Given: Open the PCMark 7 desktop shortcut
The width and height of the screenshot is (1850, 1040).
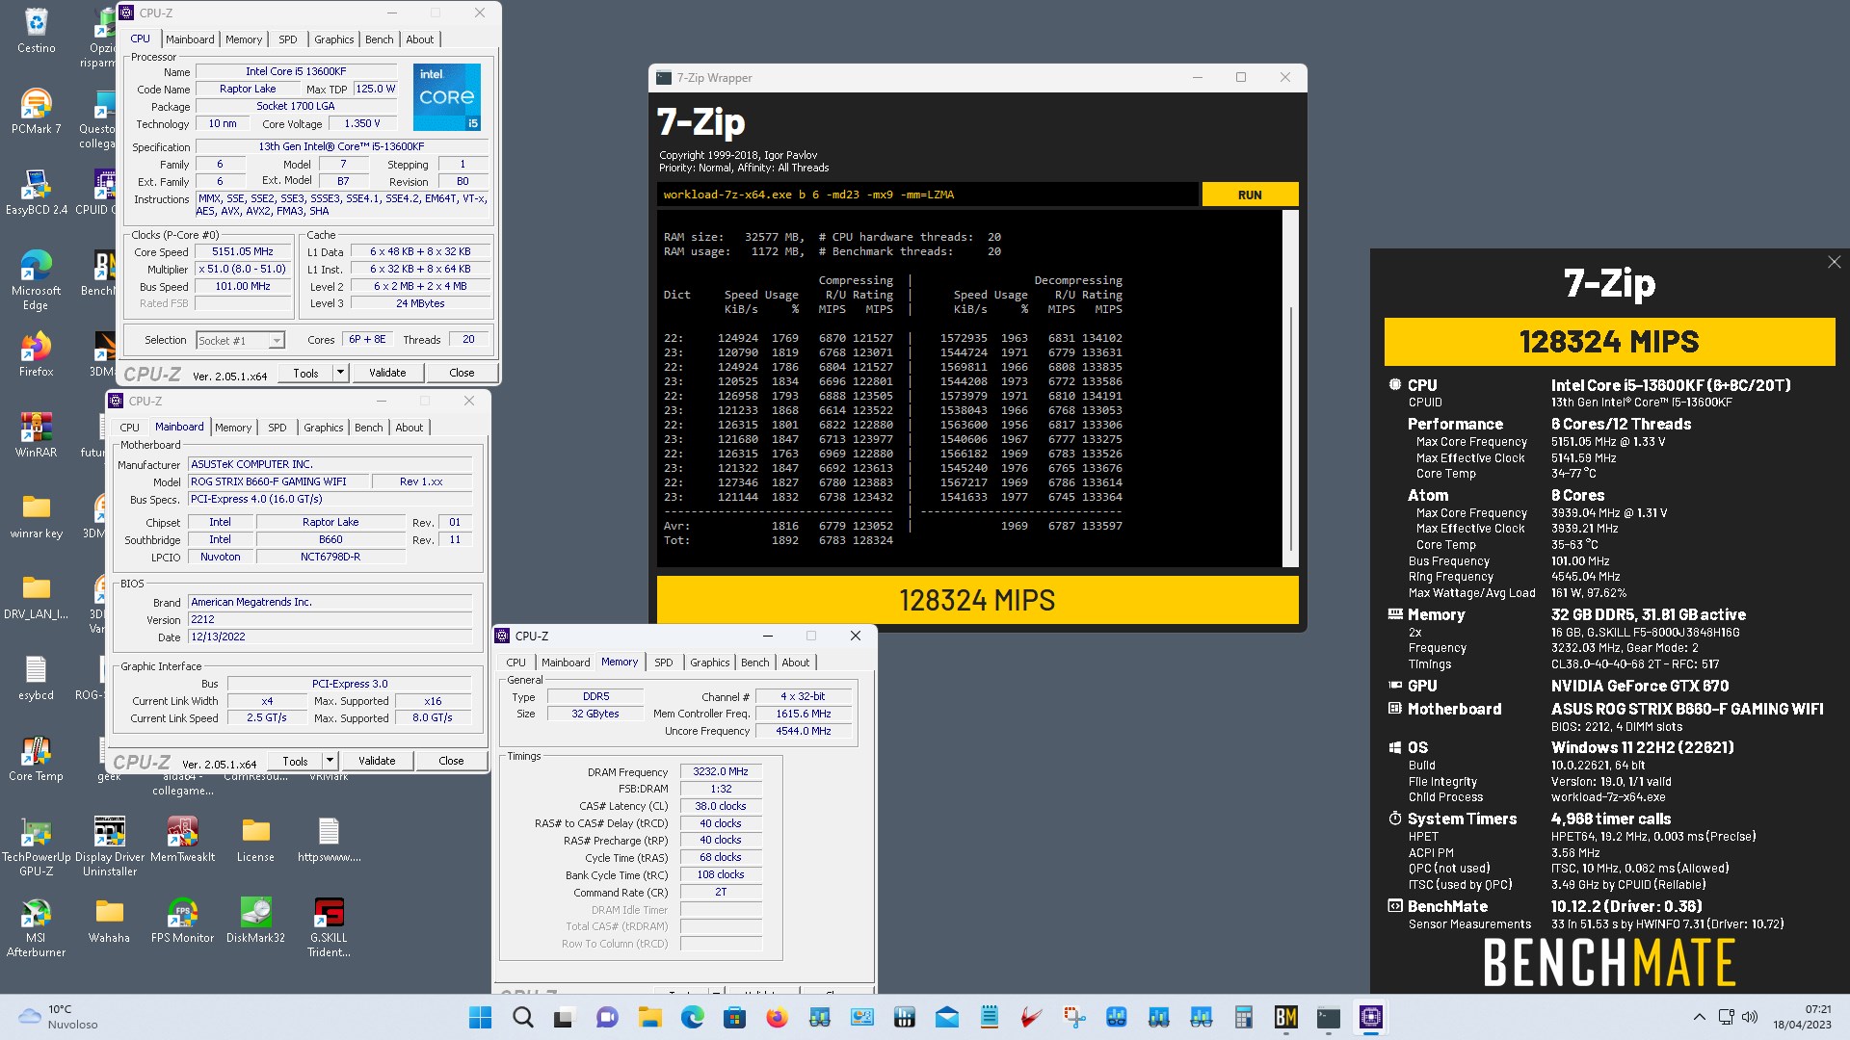Looking at the screenshot, I should coord(36,112).
